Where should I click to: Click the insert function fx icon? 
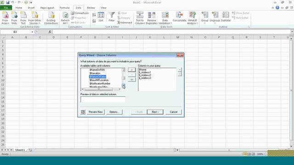50,32
